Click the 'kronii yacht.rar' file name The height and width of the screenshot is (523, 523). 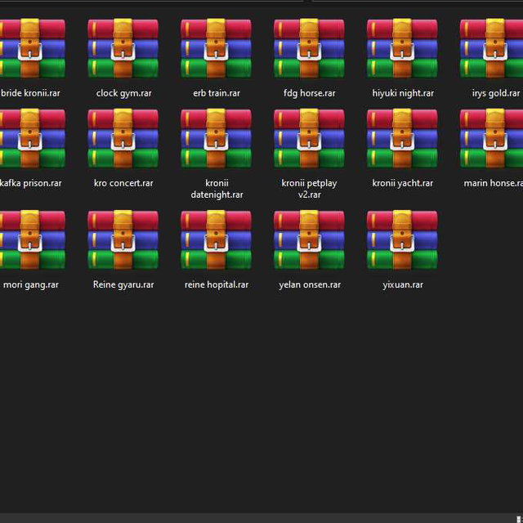tap(403, 183)
